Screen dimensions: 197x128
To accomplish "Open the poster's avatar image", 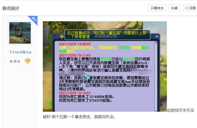I will click(20, 33).
